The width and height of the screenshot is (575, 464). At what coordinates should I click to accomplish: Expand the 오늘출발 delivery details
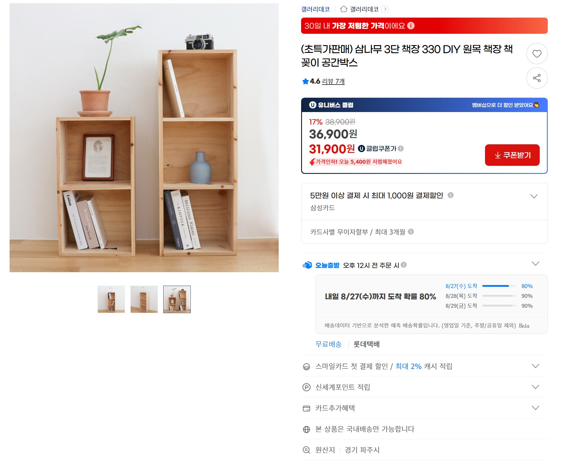536,264
